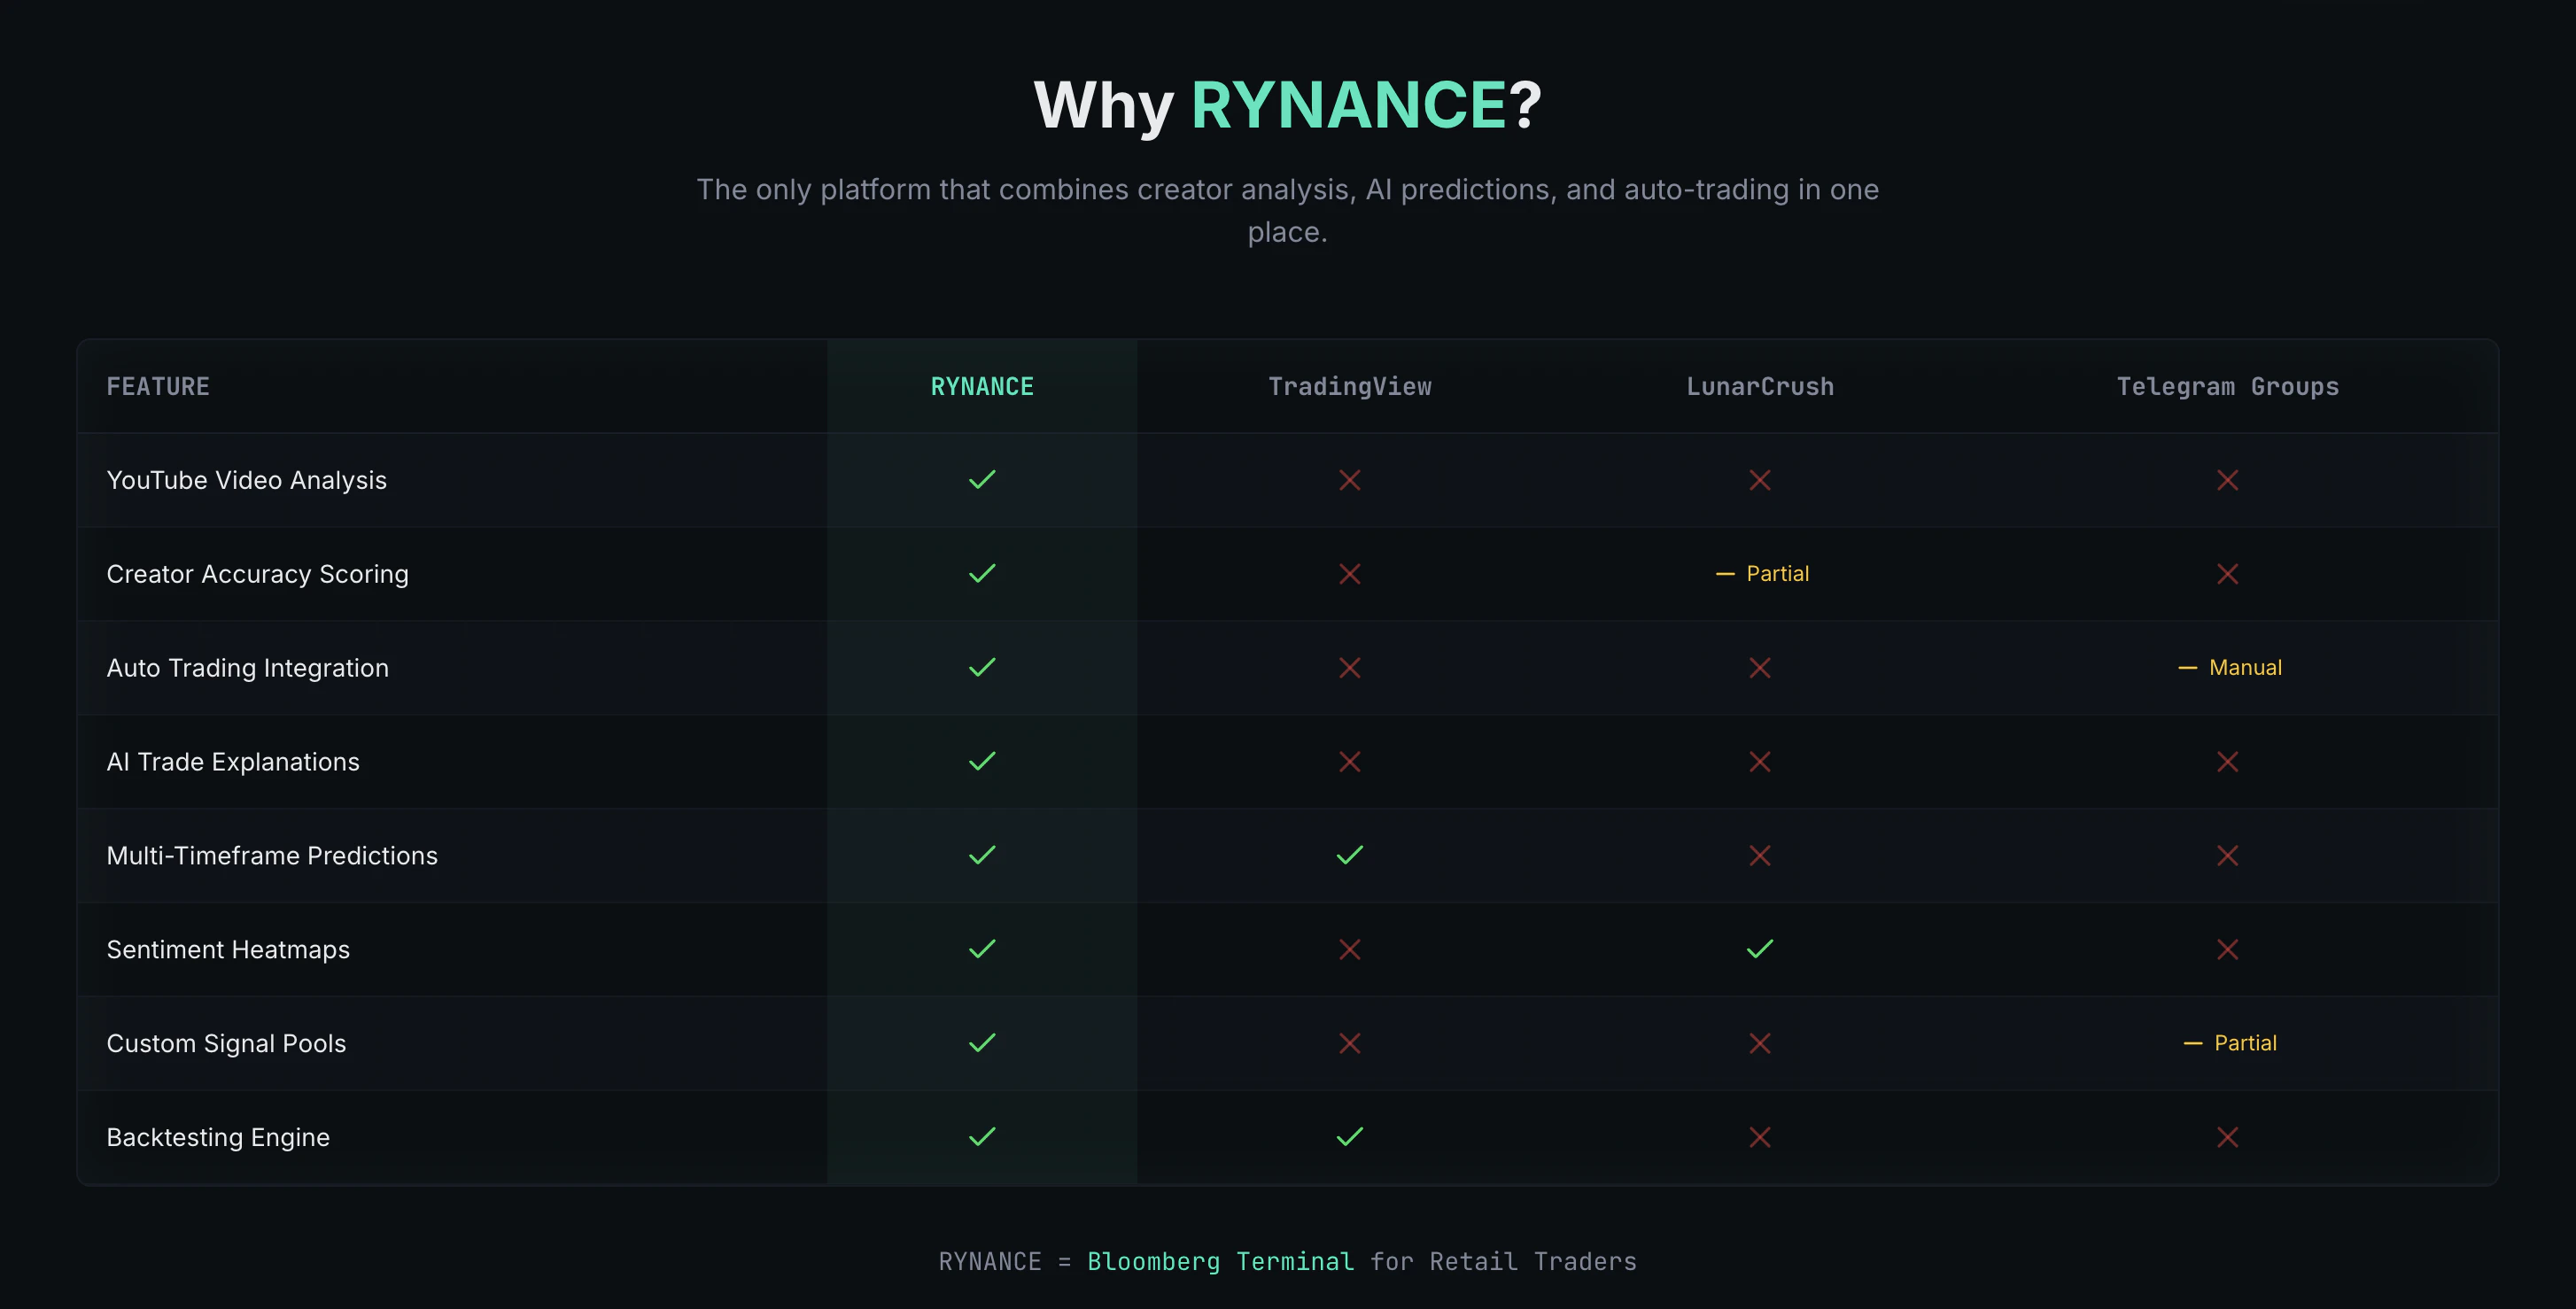Image resolution: width=2576 pixels, height=1309 pixels.
Task: Click the Bloomberg Terminal highlighted text
Action: pos(1220,1262)
